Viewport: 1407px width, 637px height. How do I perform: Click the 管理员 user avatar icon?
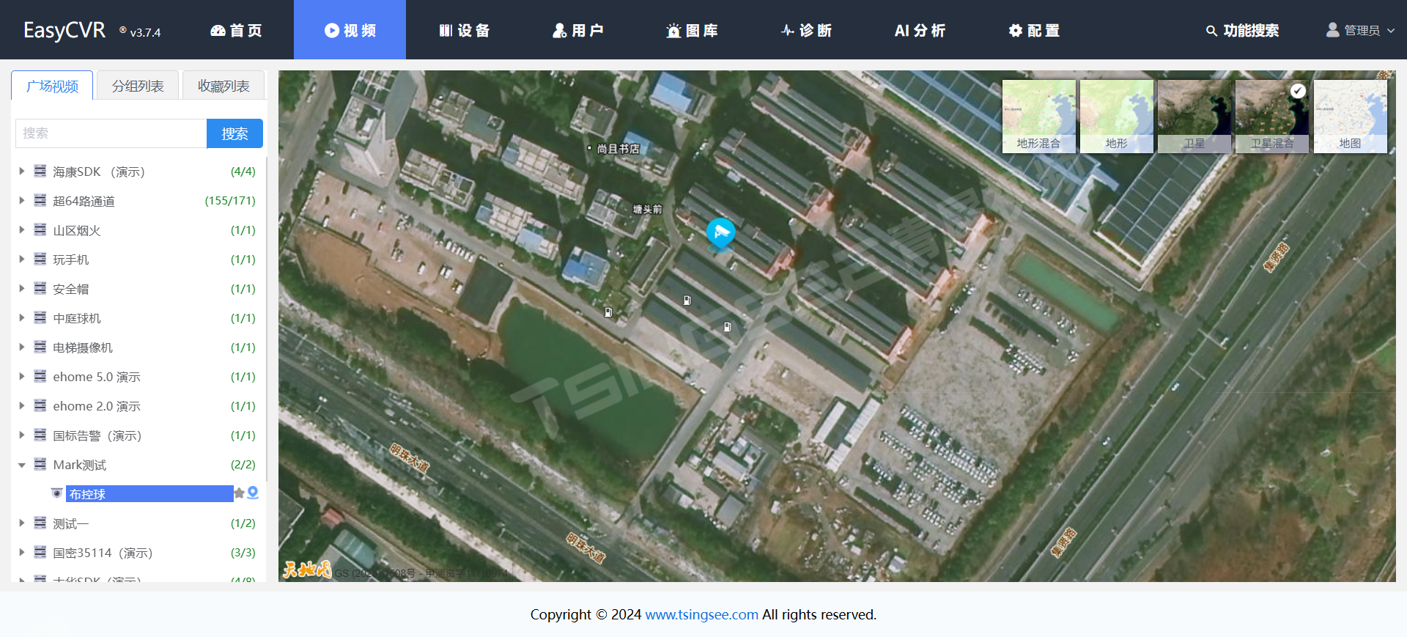pos(1332,30)
